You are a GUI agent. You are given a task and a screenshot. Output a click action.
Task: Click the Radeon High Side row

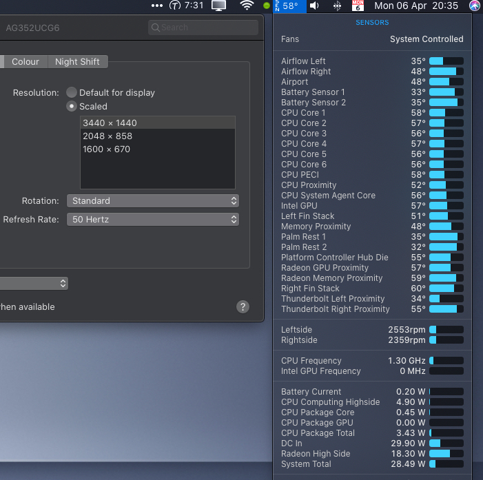coord(372,454)
